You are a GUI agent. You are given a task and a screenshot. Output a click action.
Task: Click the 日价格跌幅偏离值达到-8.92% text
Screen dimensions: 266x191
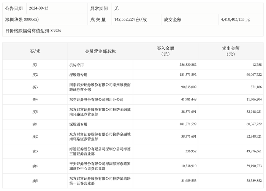tap(33, 30)
